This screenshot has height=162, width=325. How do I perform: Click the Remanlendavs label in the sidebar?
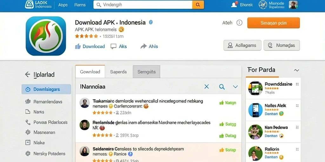click(48, 102)
